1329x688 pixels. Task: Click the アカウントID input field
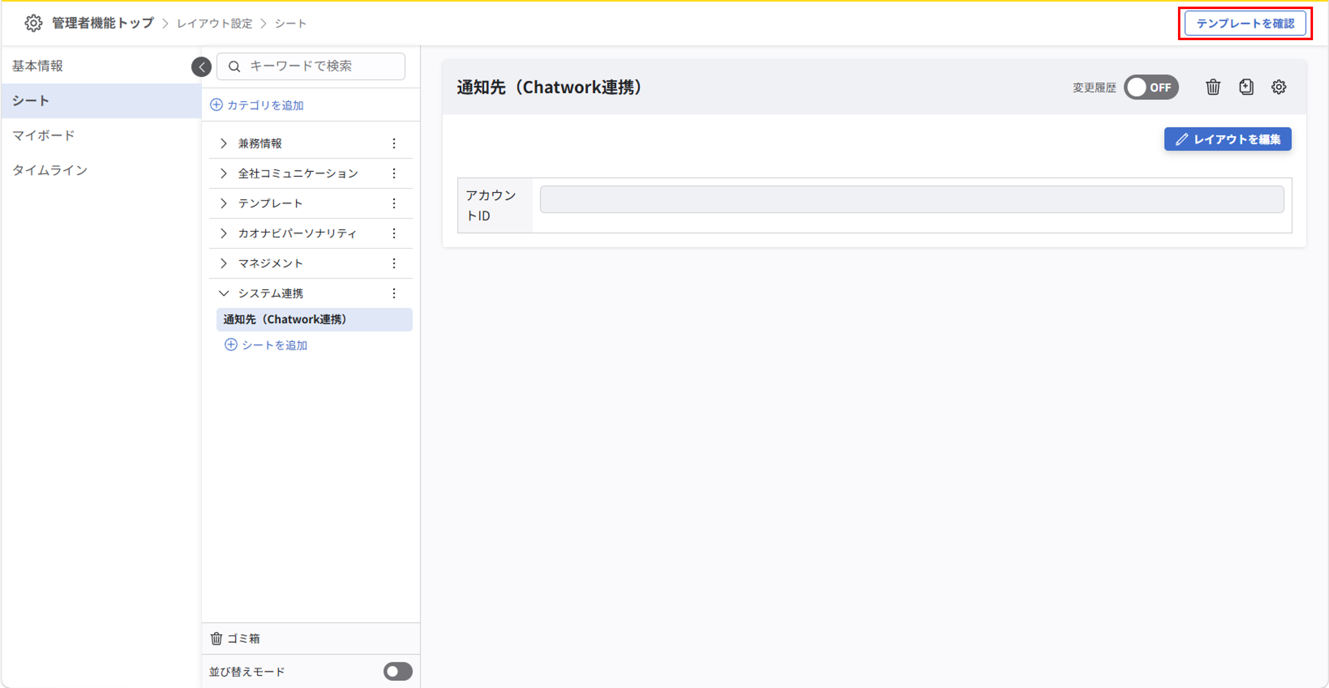(x=912, y=199)
